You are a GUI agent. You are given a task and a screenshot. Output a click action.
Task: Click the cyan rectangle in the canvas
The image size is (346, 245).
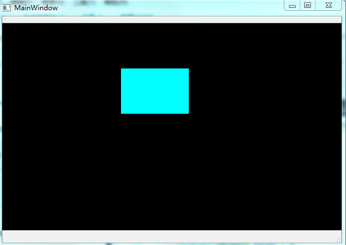click(x=155, y=91)
